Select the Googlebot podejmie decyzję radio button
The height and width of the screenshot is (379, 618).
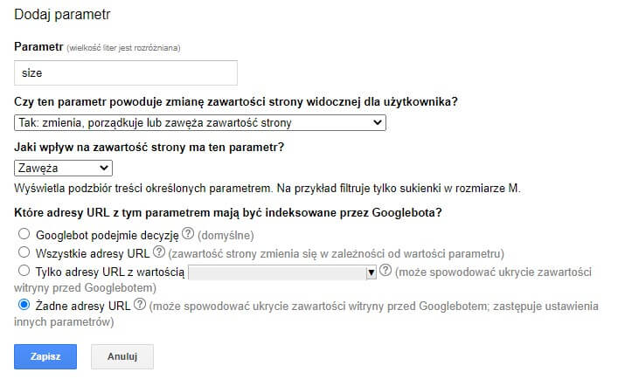click(24, 235)
